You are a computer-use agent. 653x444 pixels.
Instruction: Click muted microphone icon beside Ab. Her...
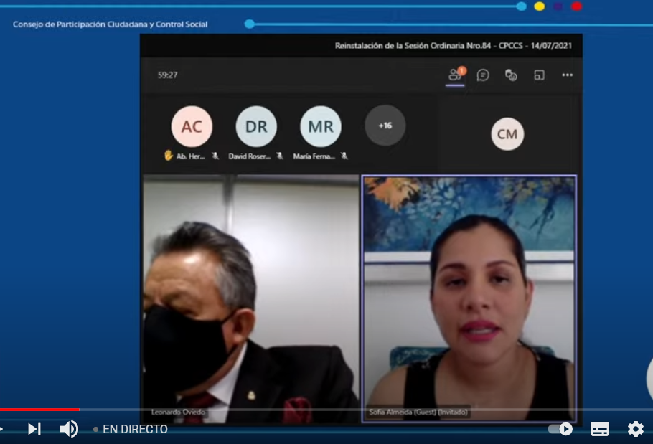215,156
